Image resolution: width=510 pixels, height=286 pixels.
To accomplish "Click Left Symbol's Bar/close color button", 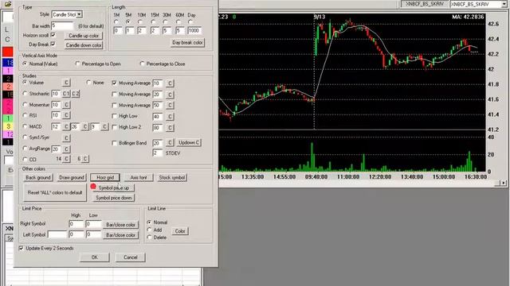I will [120, 235].
